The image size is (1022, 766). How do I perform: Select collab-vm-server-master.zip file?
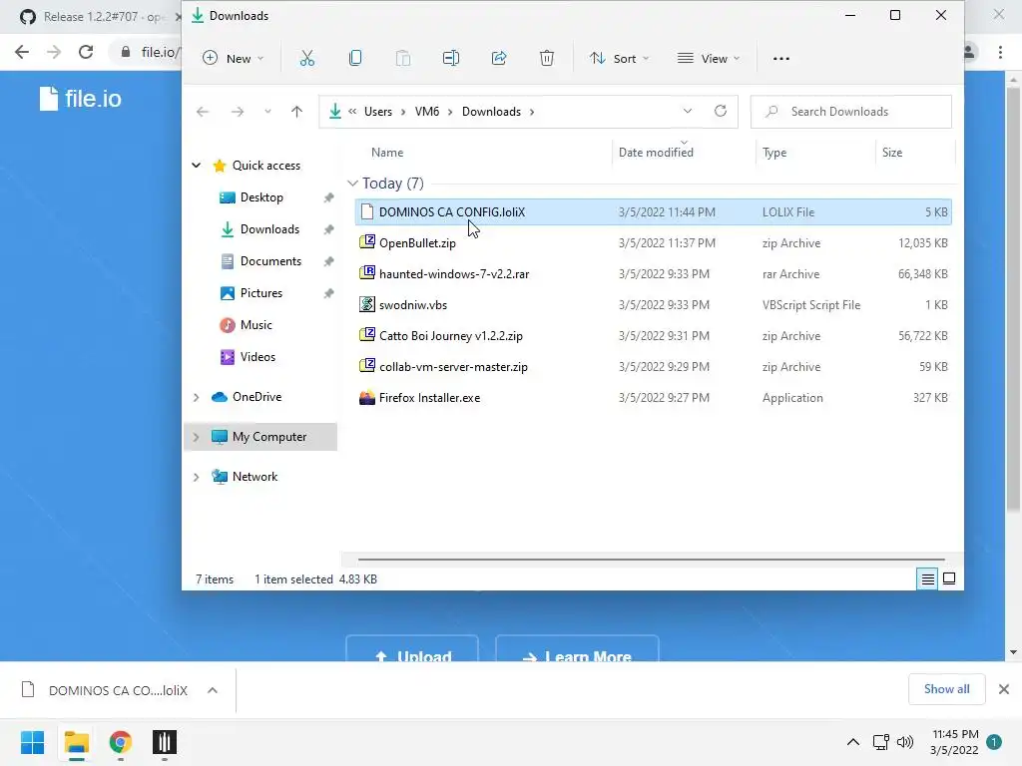(x=653, y=367)
